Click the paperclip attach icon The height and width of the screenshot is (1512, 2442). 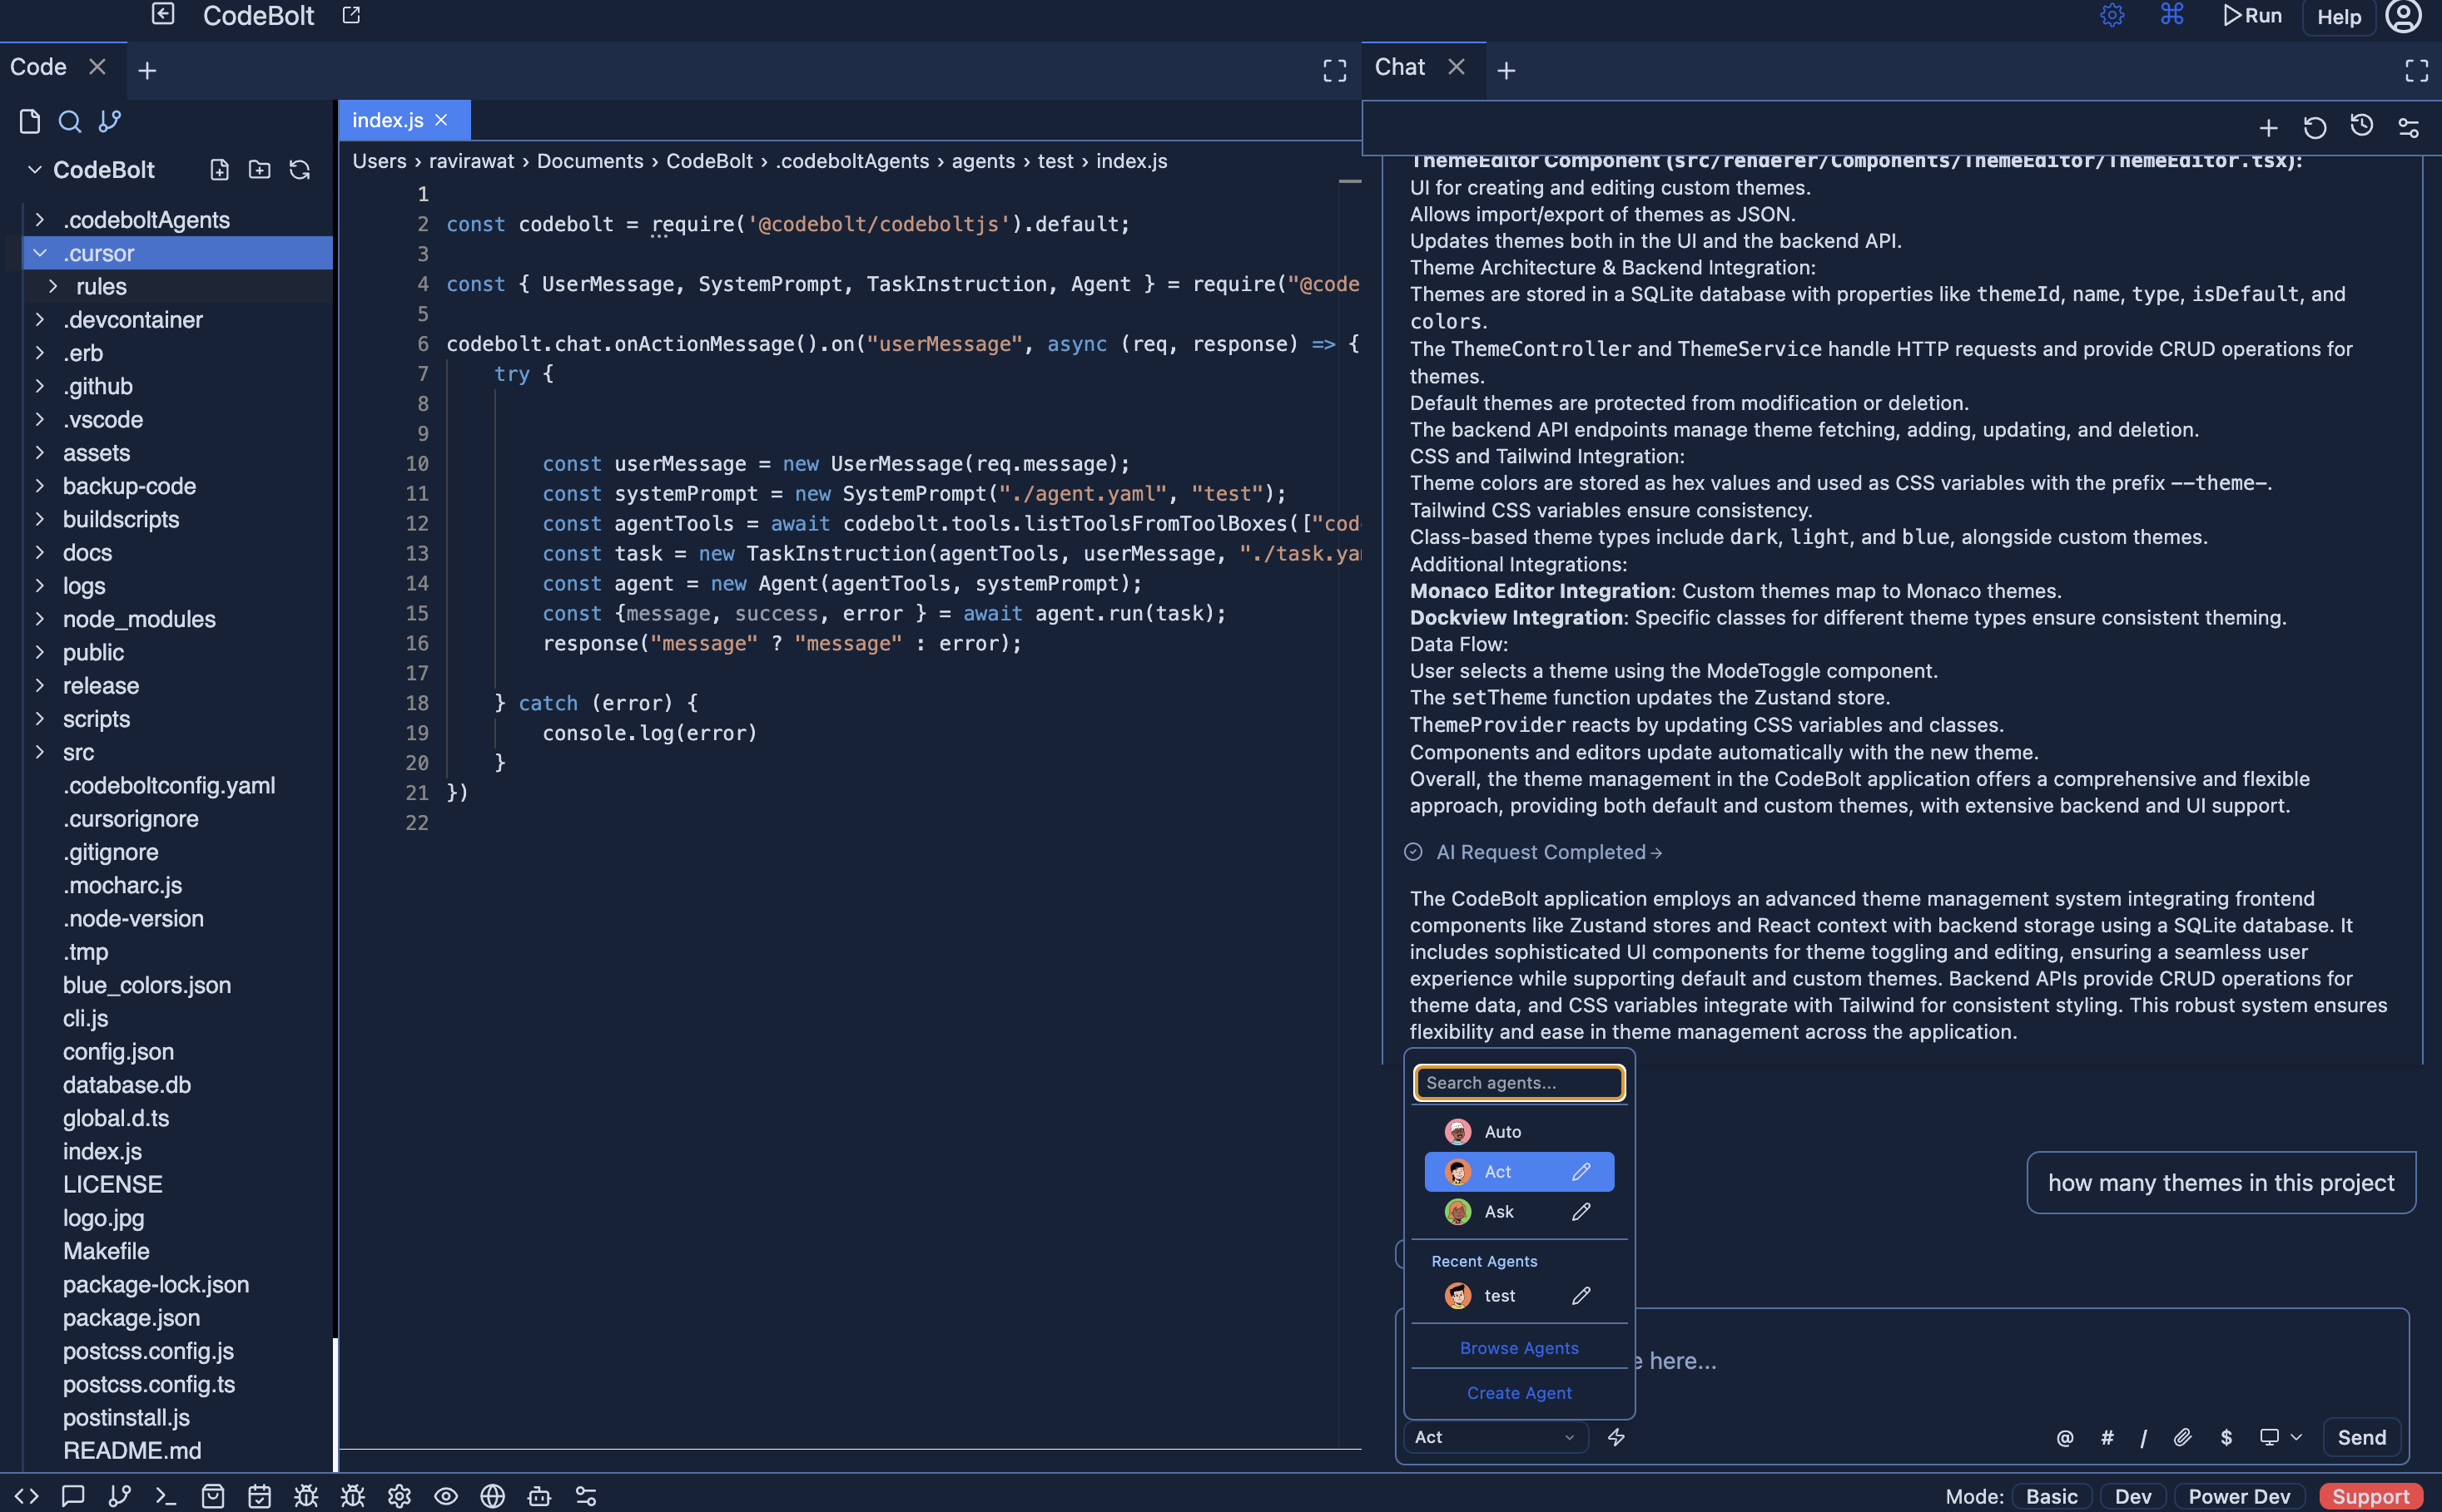(2183, 1437)
